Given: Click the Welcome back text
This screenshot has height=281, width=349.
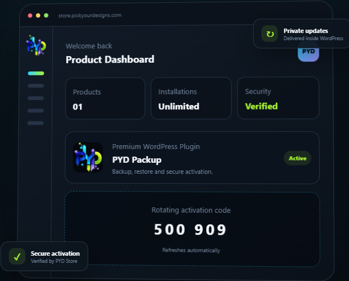Looking at the screenshot, I should point(89,46).
